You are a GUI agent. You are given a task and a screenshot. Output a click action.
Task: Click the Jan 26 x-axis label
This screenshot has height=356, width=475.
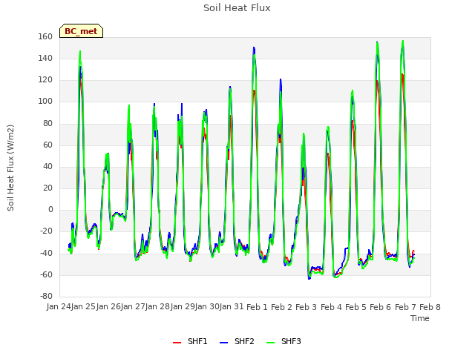[108, 307]
